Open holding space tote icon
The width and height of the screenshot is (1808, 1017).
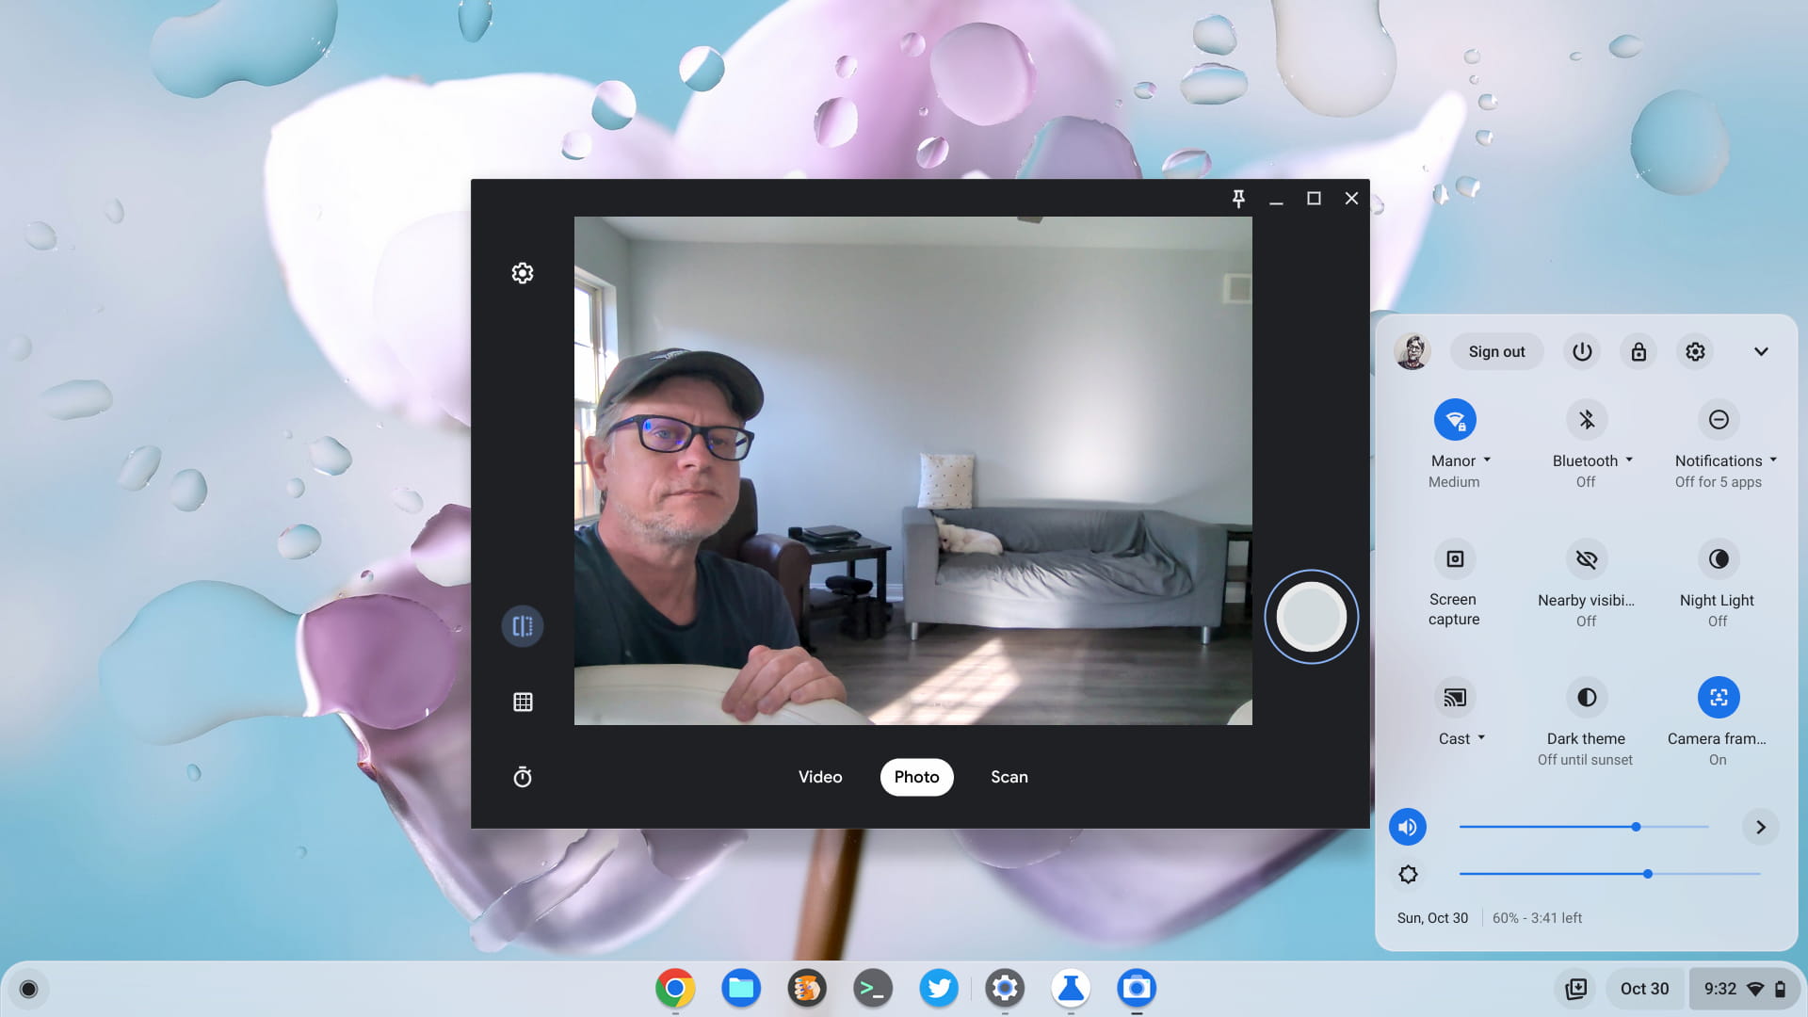1575,989
